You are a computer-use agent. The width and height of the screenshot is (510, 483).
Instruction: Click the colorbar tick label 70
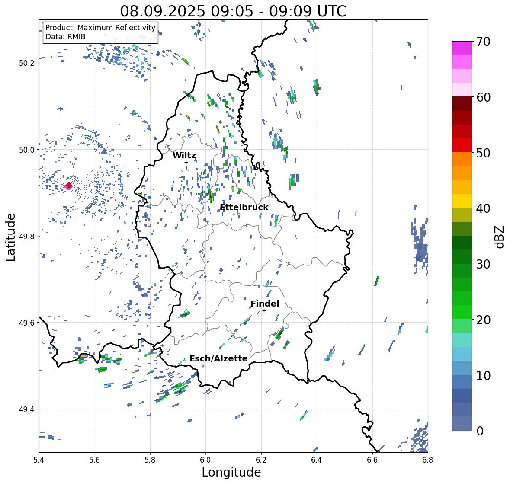(x=483, y=42)
